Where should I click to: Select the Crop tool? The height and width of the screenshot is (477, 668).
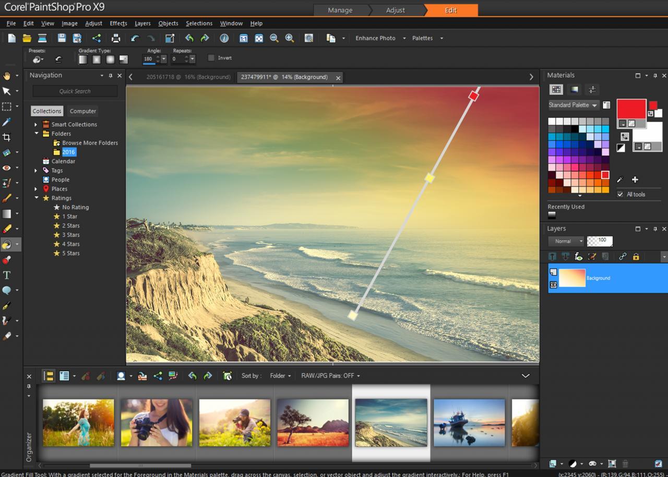tap(8, 137)
